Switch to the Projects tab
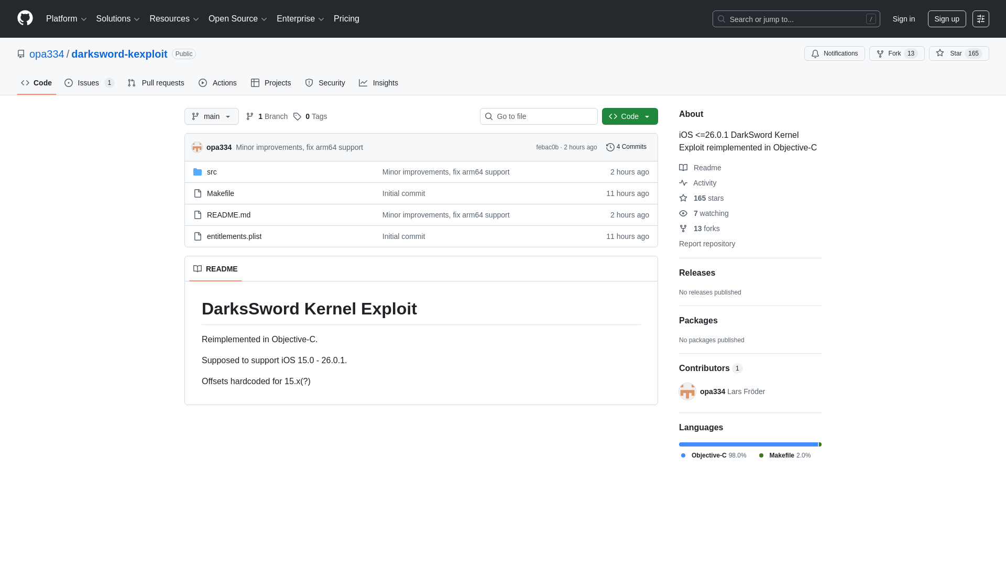This screenshot has width=1006, height=566. click(271, 83)
